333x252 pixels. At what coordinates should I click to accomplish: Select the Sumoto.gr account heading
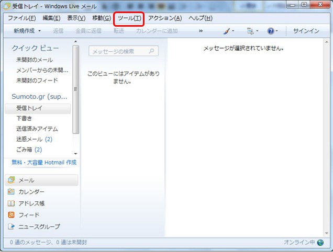(39, 97)
